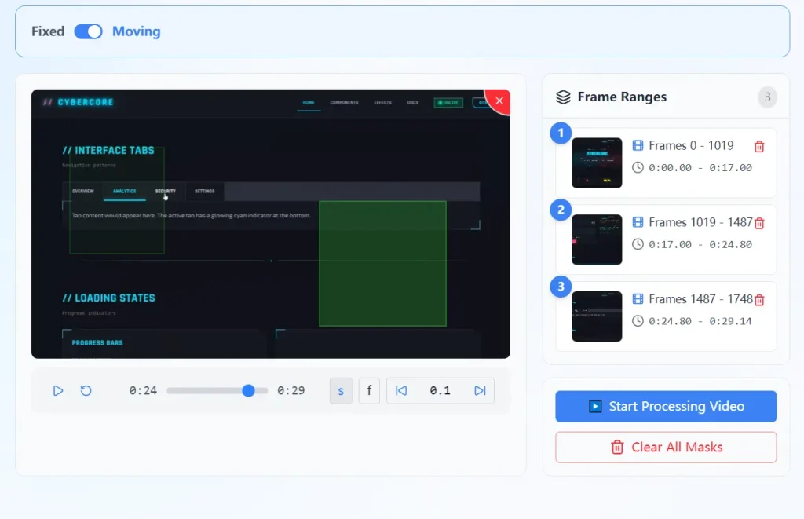
Task: Select thumbnail of frame range 2
Action: pyautogui.click(x=597, y=239)
